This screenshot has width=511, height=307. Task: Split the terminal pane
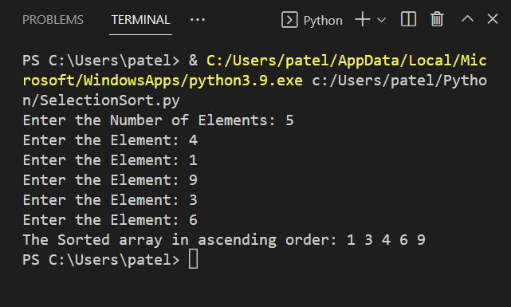tap(408, 19)
